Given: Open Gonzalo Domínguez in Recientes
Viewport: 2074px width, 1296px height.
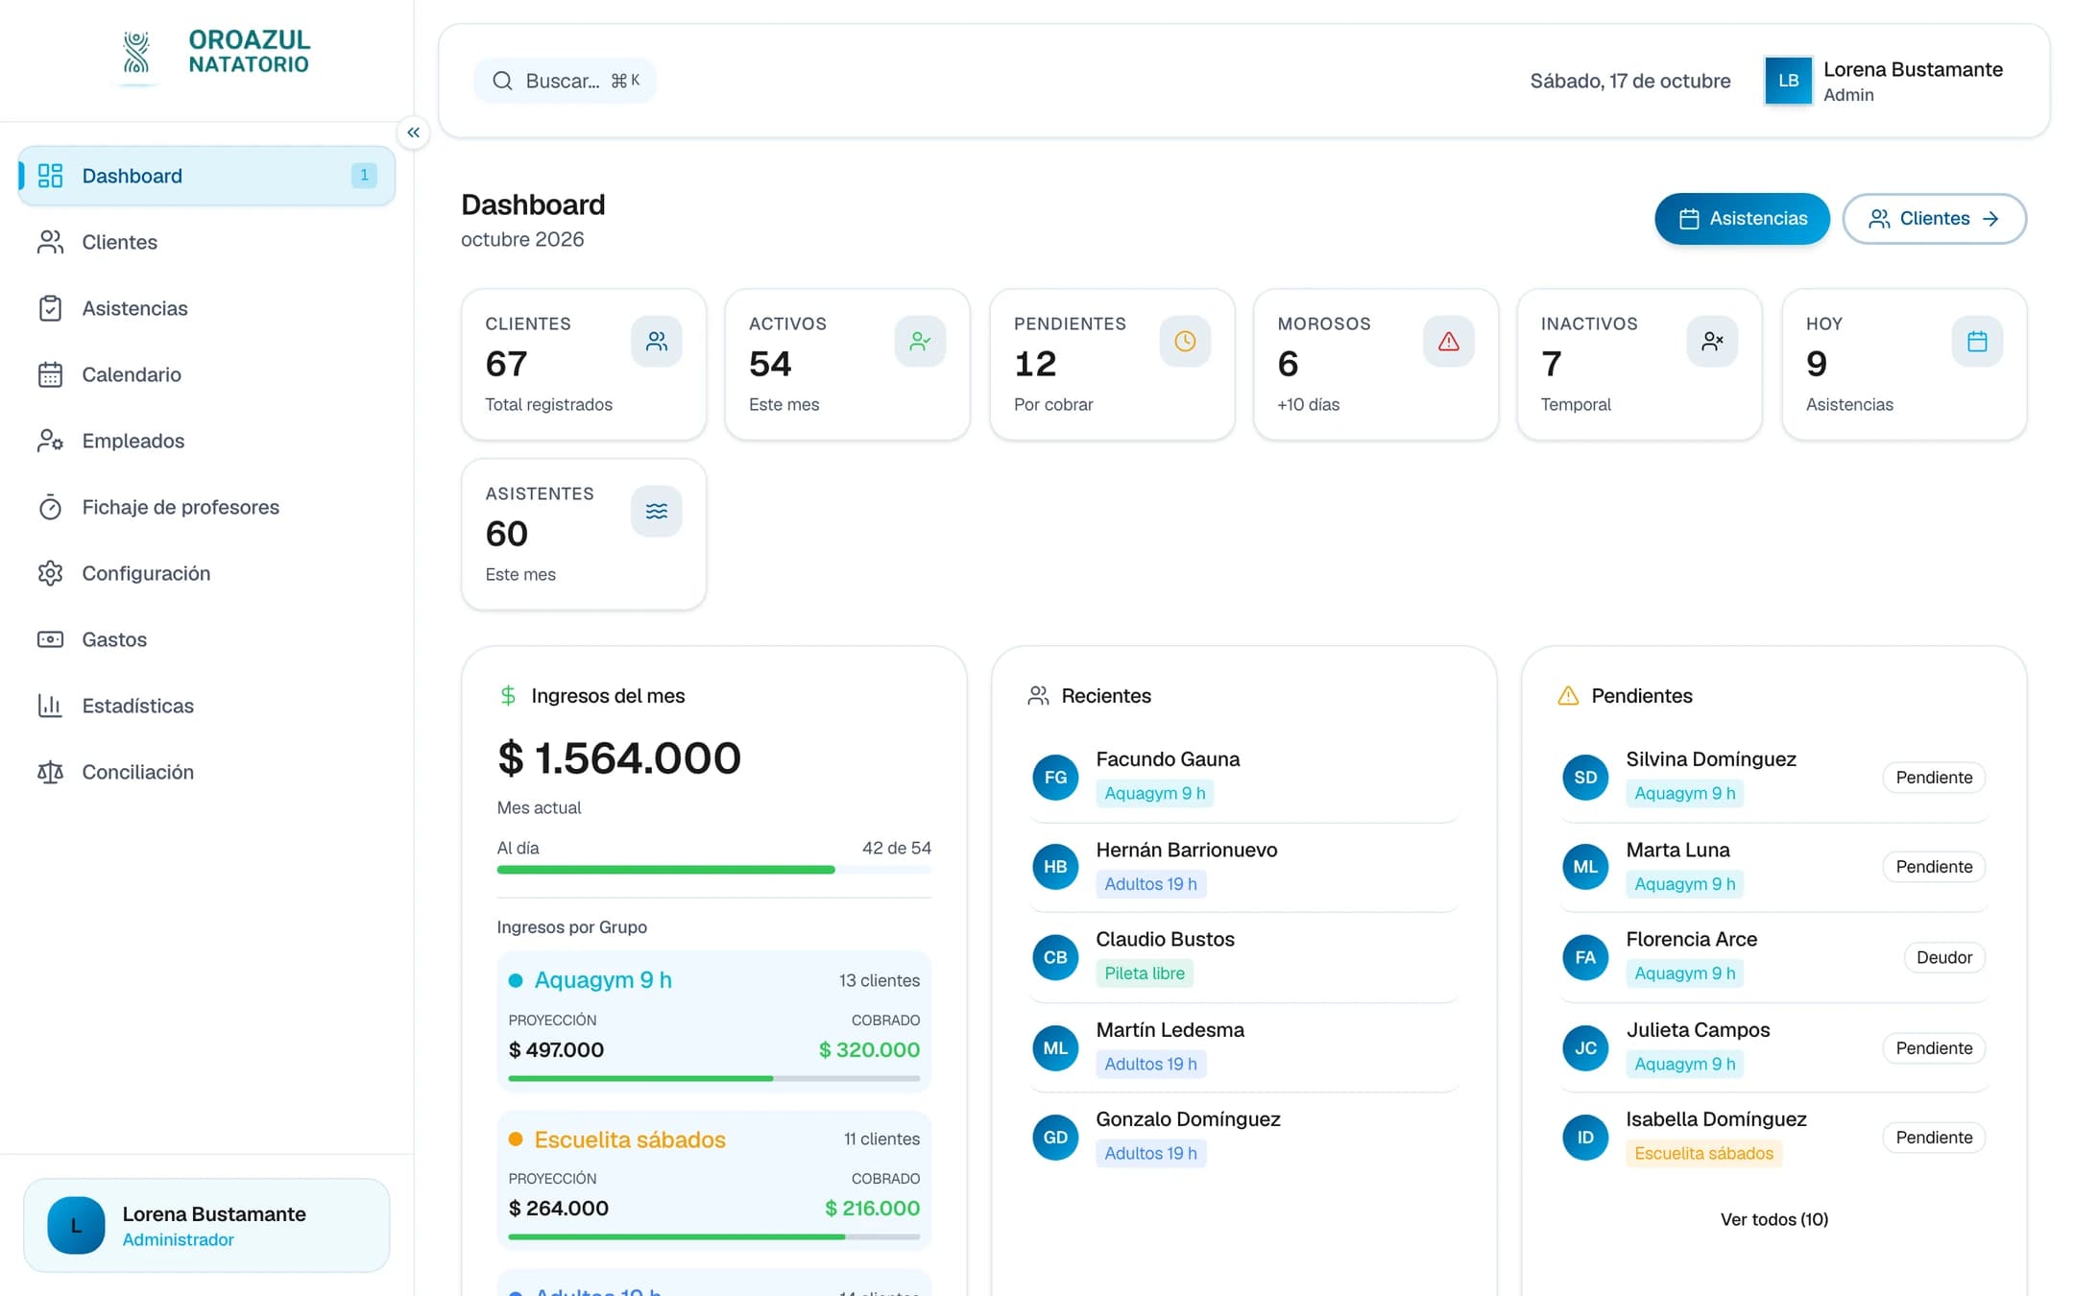Looking at the screenshot, I should click(x=1243, y=1138).
